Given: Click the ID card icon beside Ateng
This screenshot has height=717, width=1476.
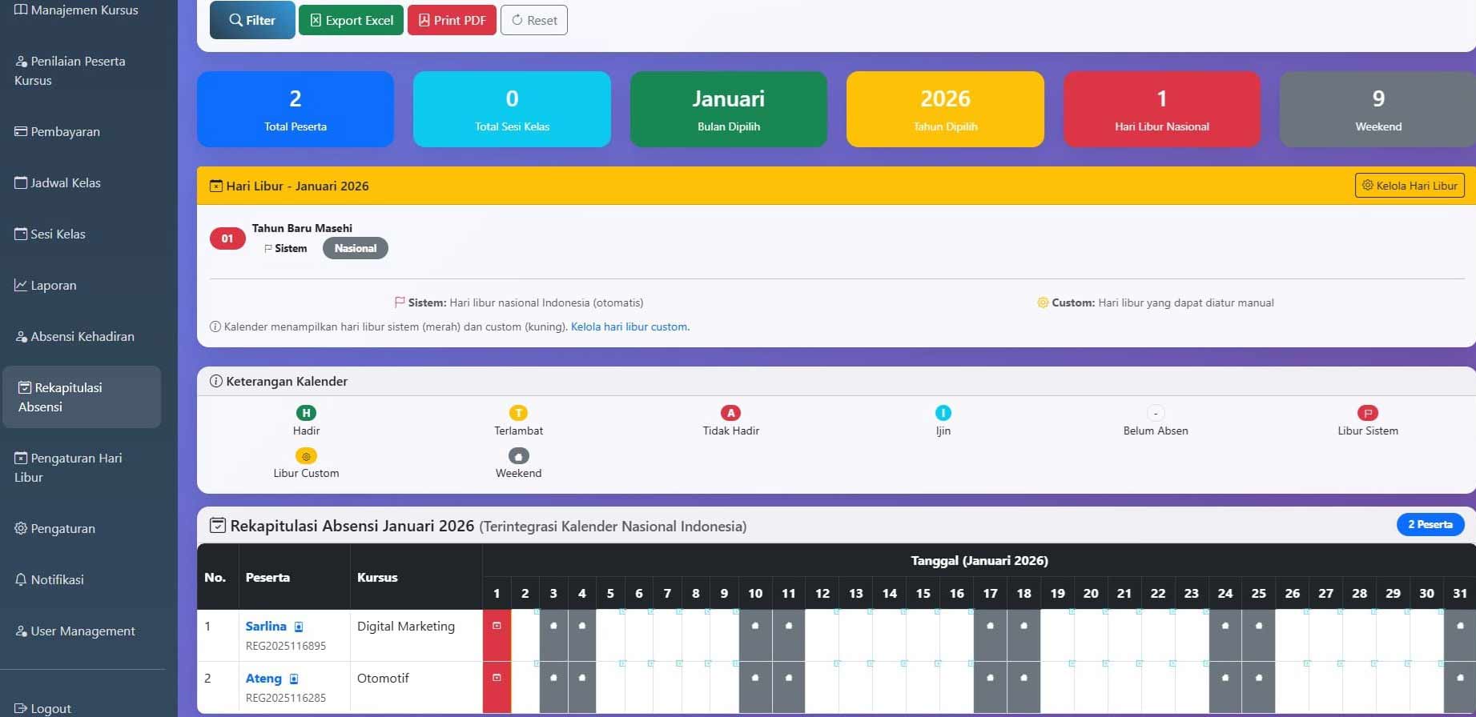Looking at the screenshot, I should (x=294, y=679).
